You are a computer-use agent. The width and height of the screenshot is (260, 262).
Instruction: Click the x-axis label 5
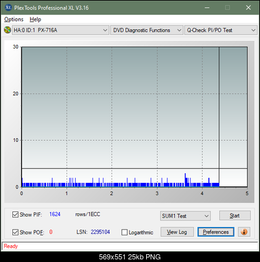(x=247, y=193)
